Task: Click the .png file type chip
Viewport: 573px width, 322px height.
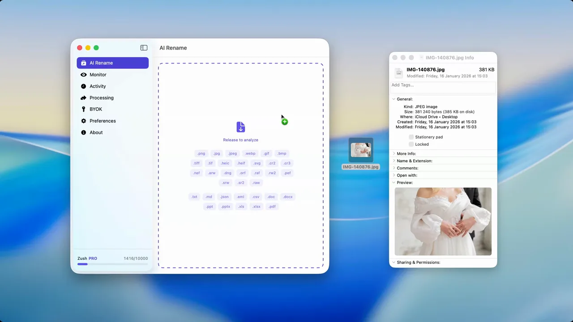Action: 201,153
